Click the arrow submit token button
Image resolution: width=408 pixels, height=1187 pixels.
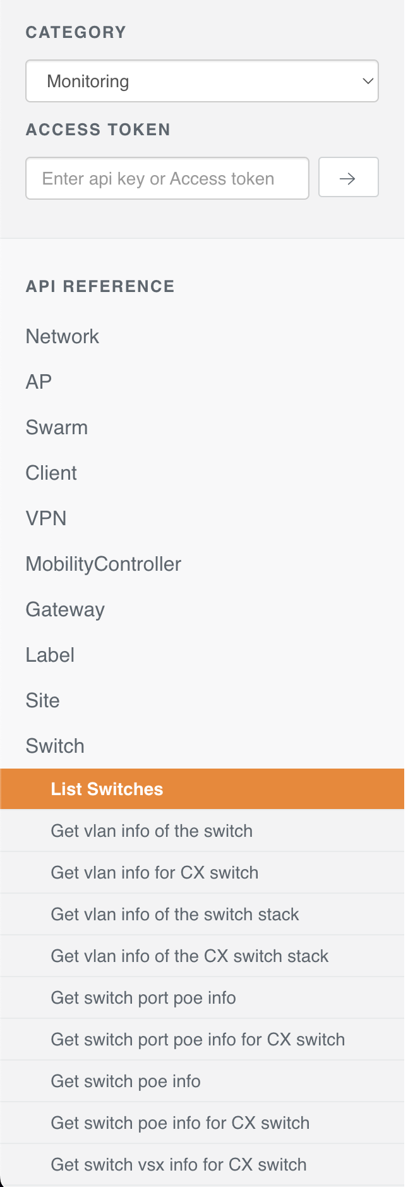[348, 178]
